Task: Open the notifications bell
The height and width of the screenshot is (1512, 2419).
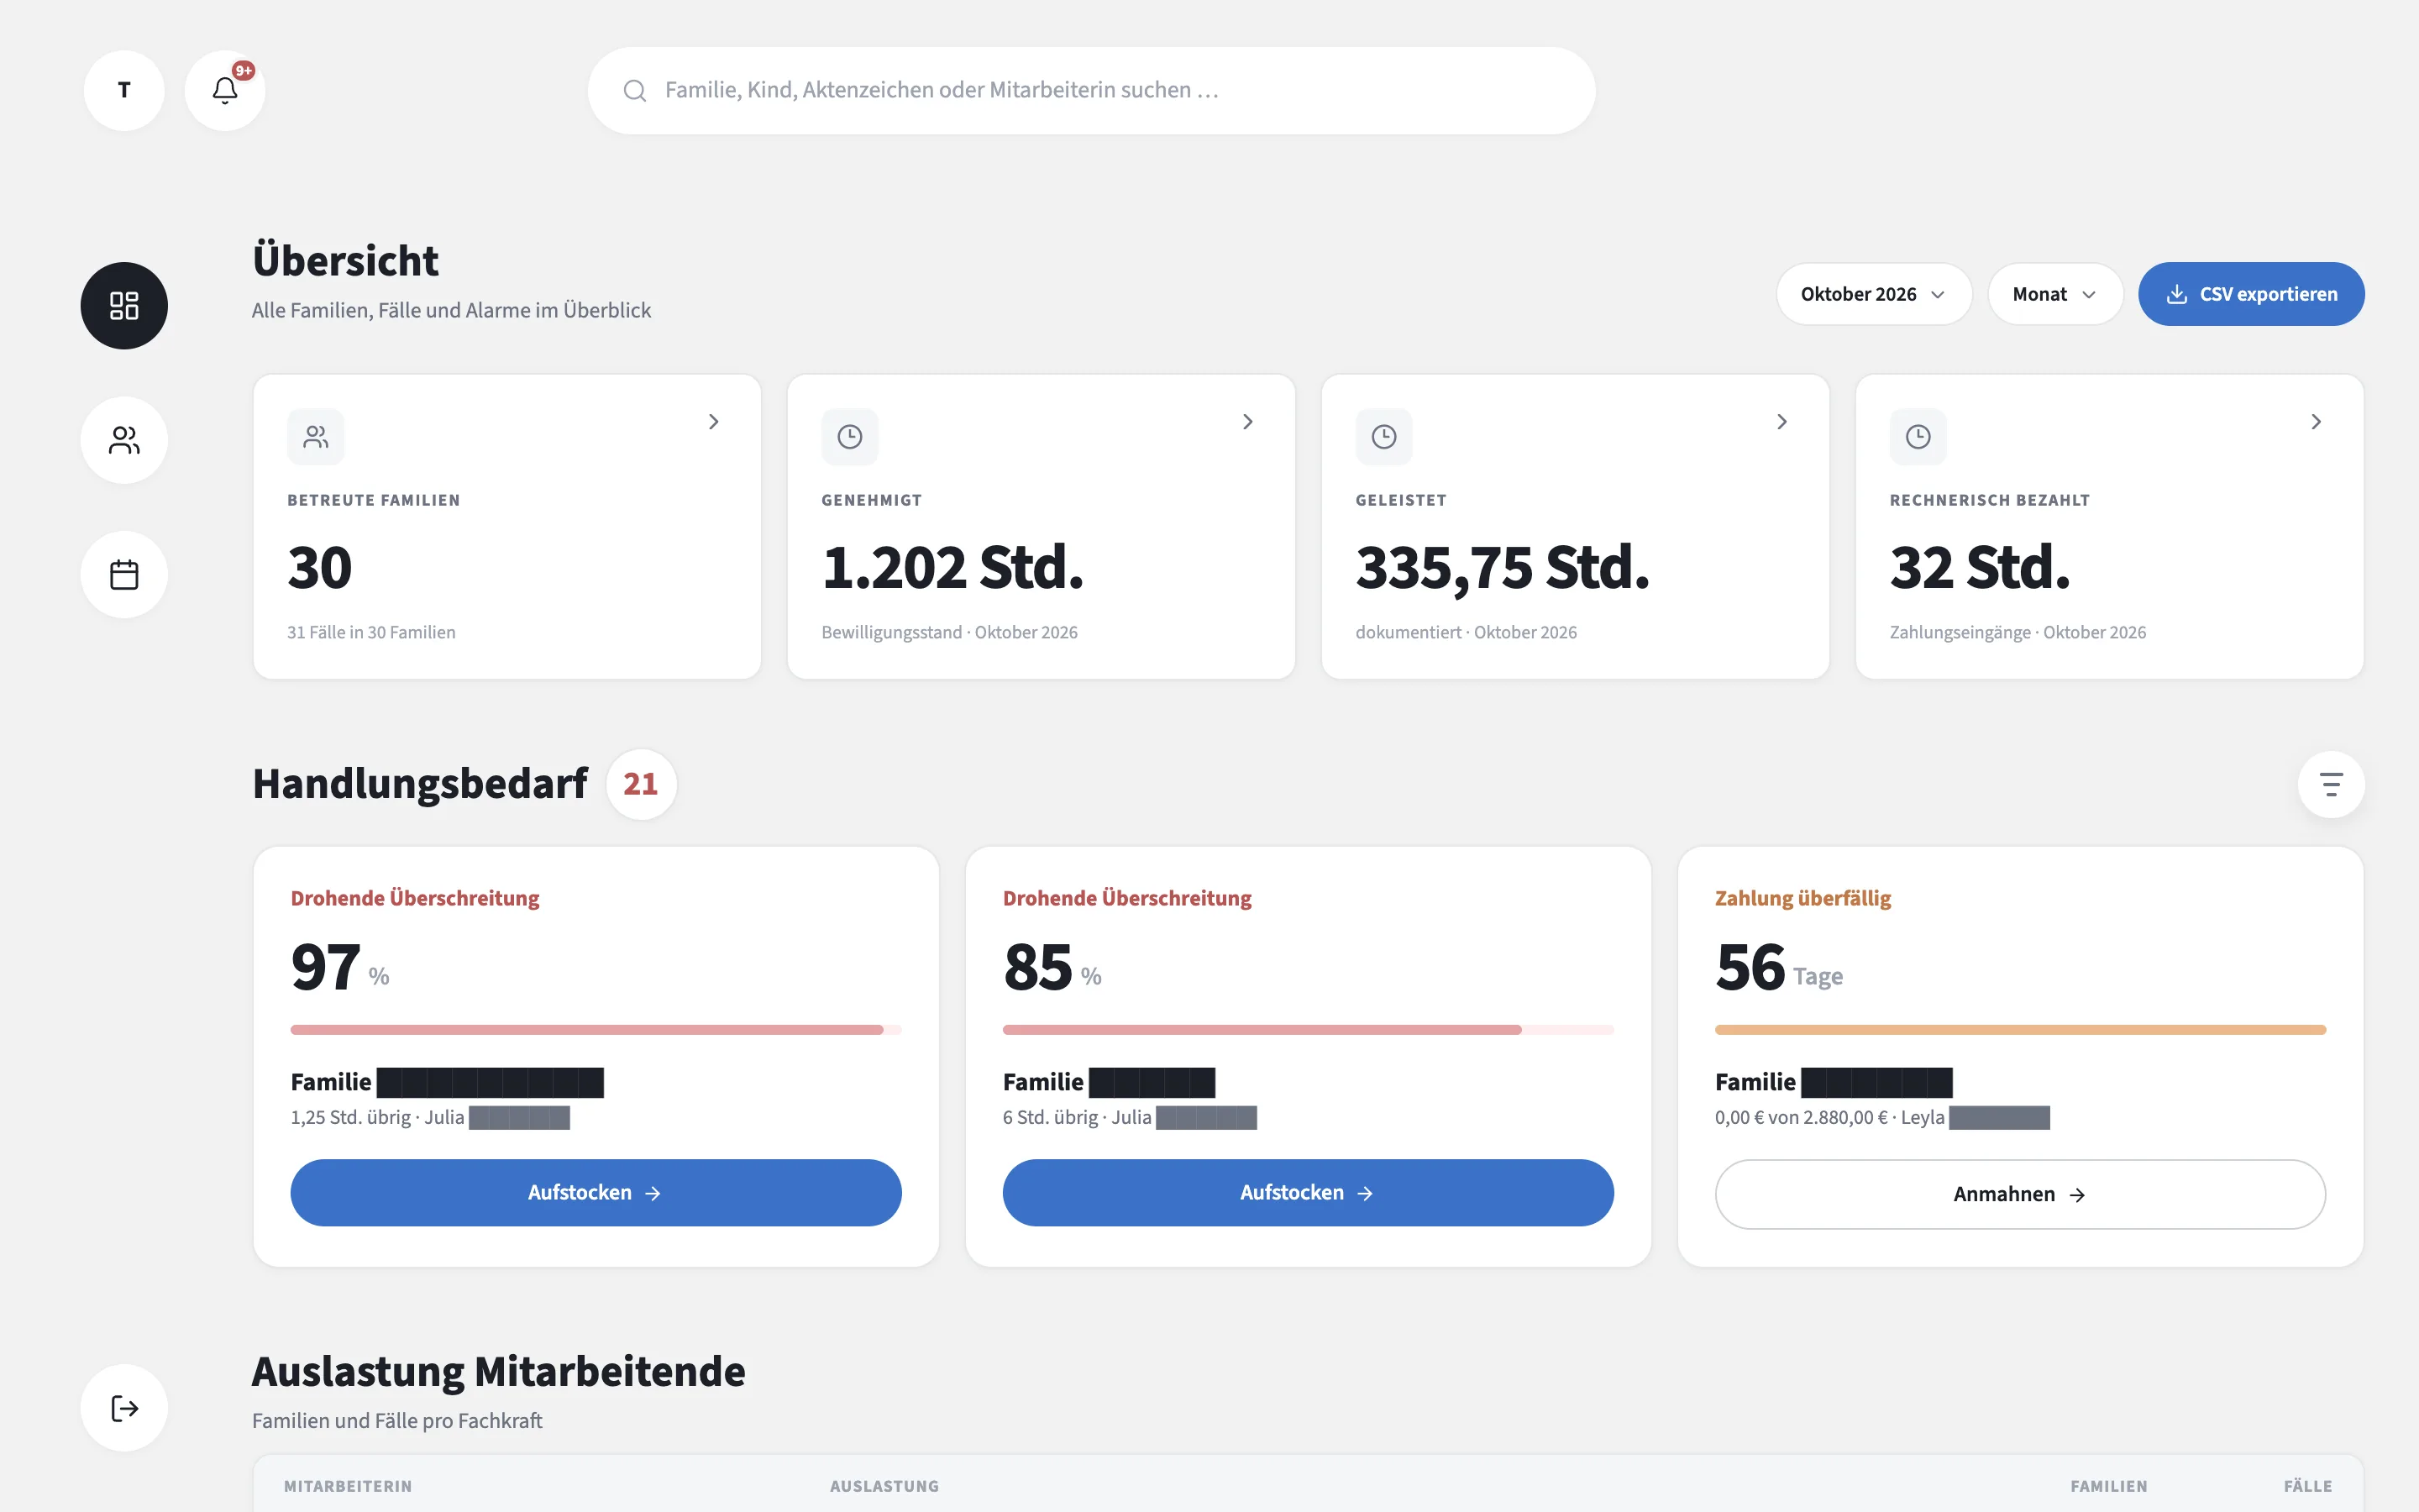Action: coord(225,90)
